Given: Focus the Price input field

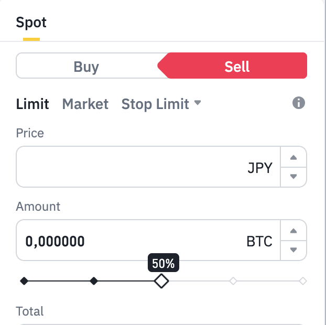Looking at the screenshot, I should (148, 167).
